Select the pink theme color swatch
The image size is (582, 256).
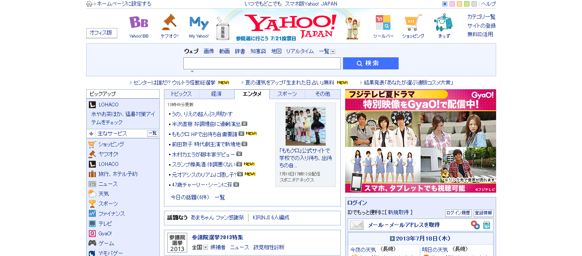pos(452,4)
